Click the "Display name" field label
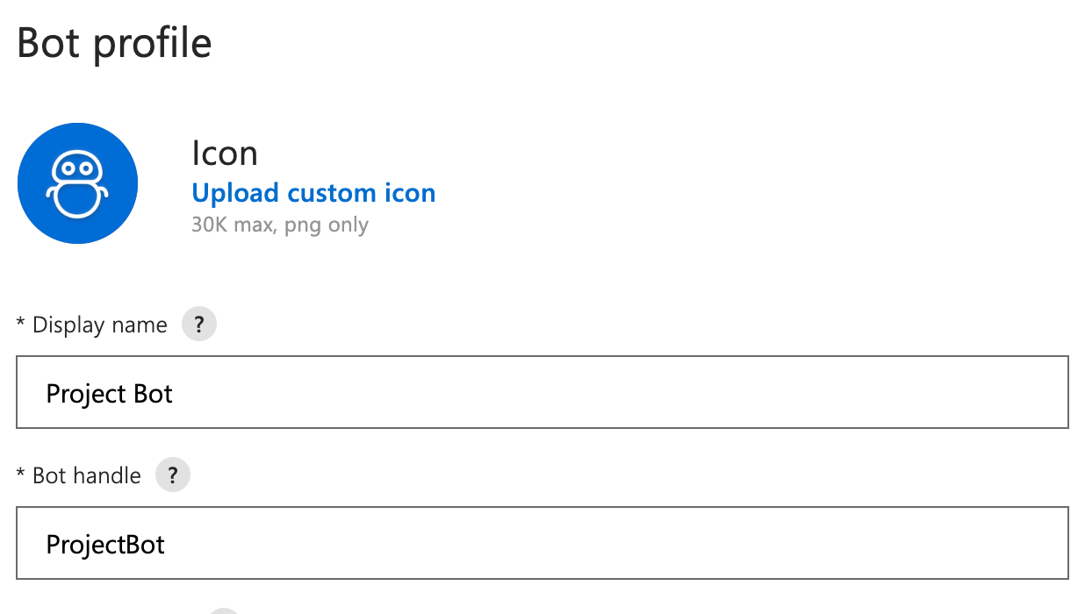 pyautogui.click(x=99, y=325)
